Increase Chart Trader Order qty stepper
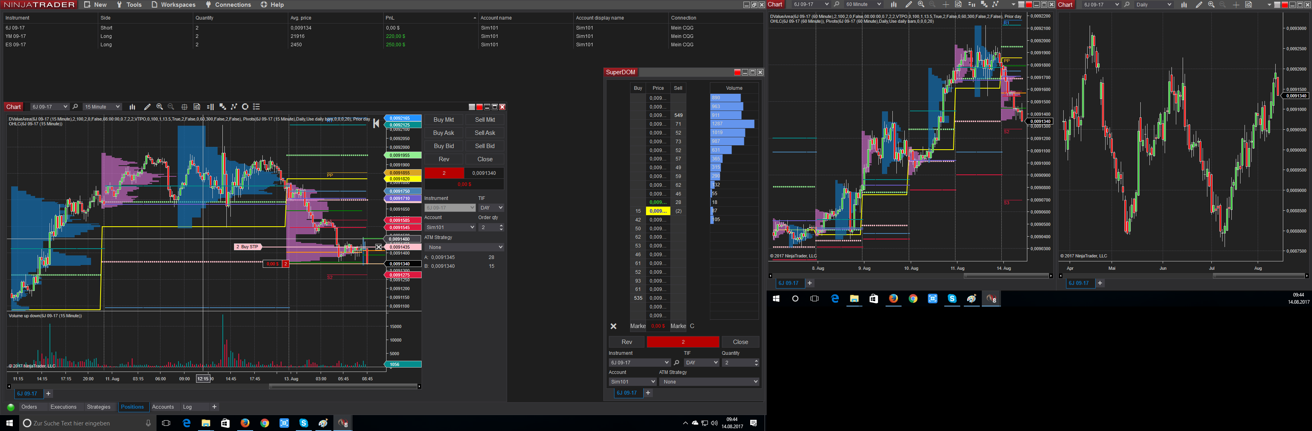This screenshot has height=431, width=1312. point(501,225)
